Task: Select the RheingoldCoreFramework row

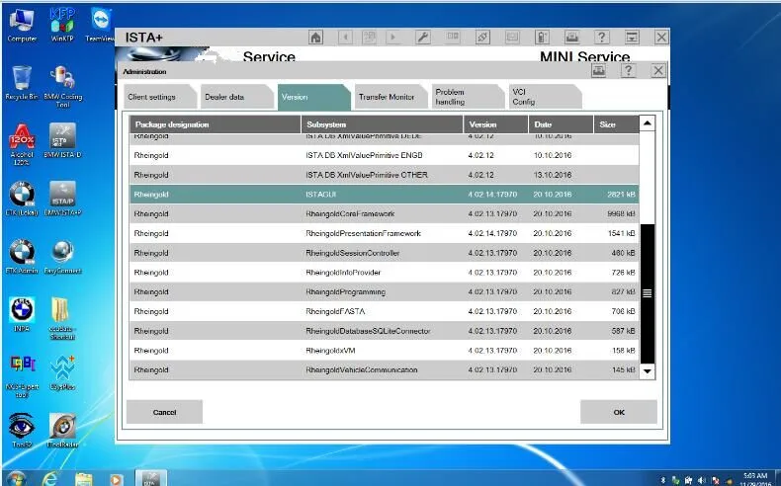Action: (384, 214)
